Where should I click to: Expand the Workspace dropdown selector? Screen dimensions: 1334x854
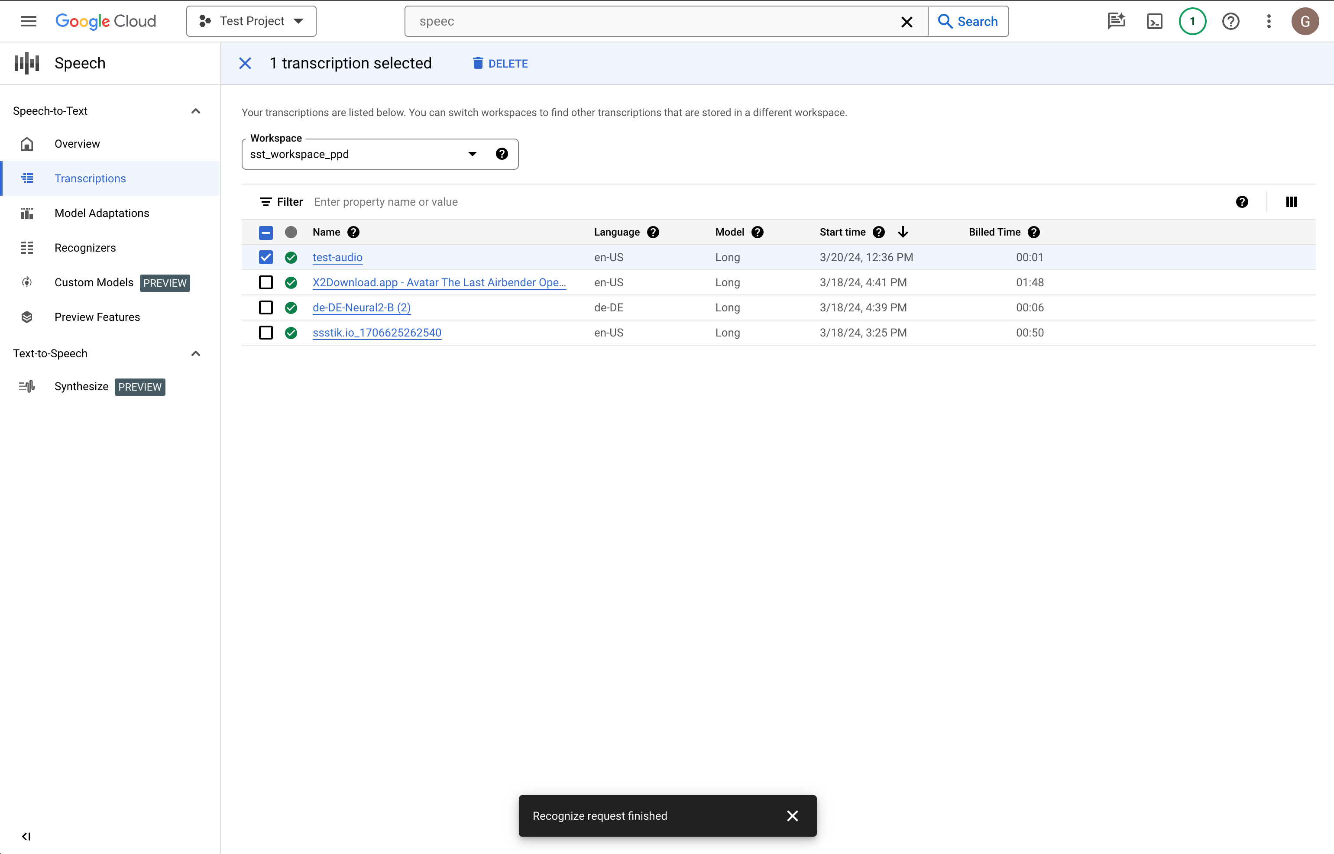[x=473, y=153]
